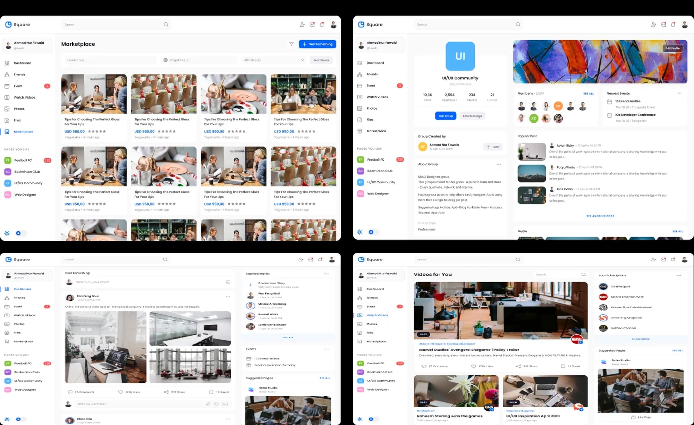Click the thumbs-up Like Page icon
The height and width of the screenshot is (425, 694).
pyautogui.click(x=633, y=417)
